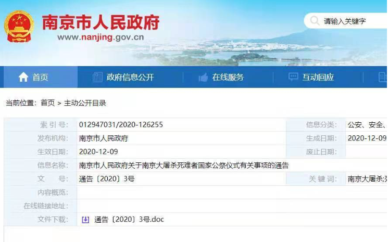Click the magnifier search icon
Image resolution: width=388 pixels, height=242 pixels.
[315, 21]
